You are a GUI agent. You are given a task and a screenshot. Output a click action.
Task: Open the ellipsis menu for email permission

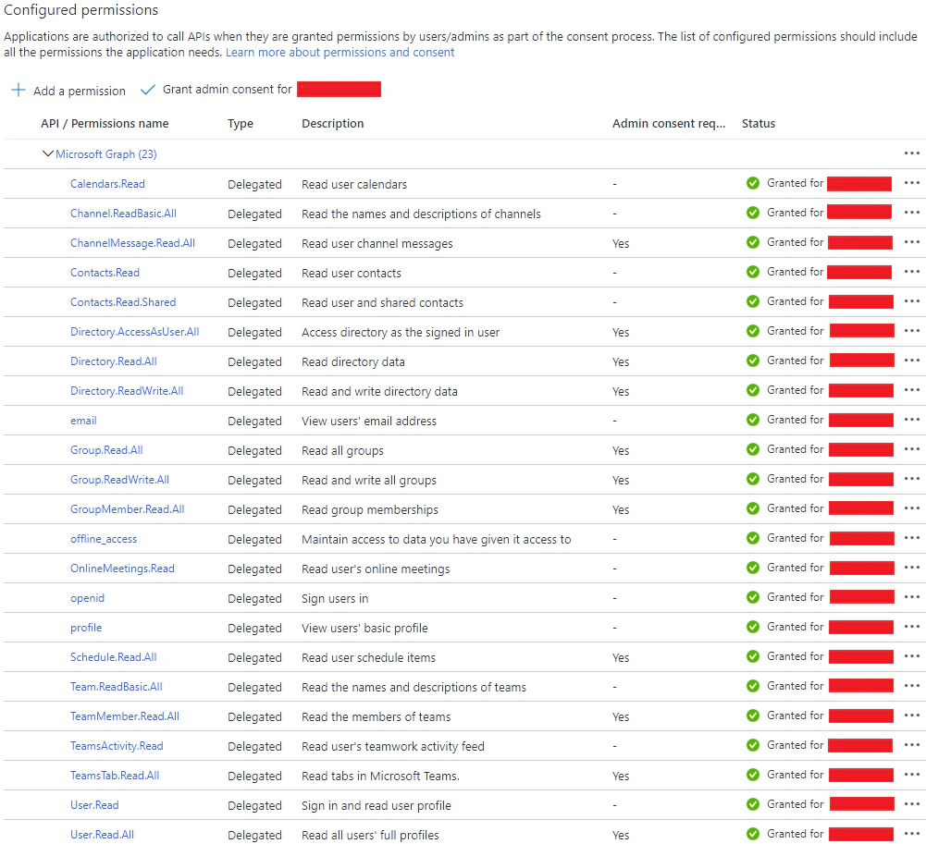point(911,420)
